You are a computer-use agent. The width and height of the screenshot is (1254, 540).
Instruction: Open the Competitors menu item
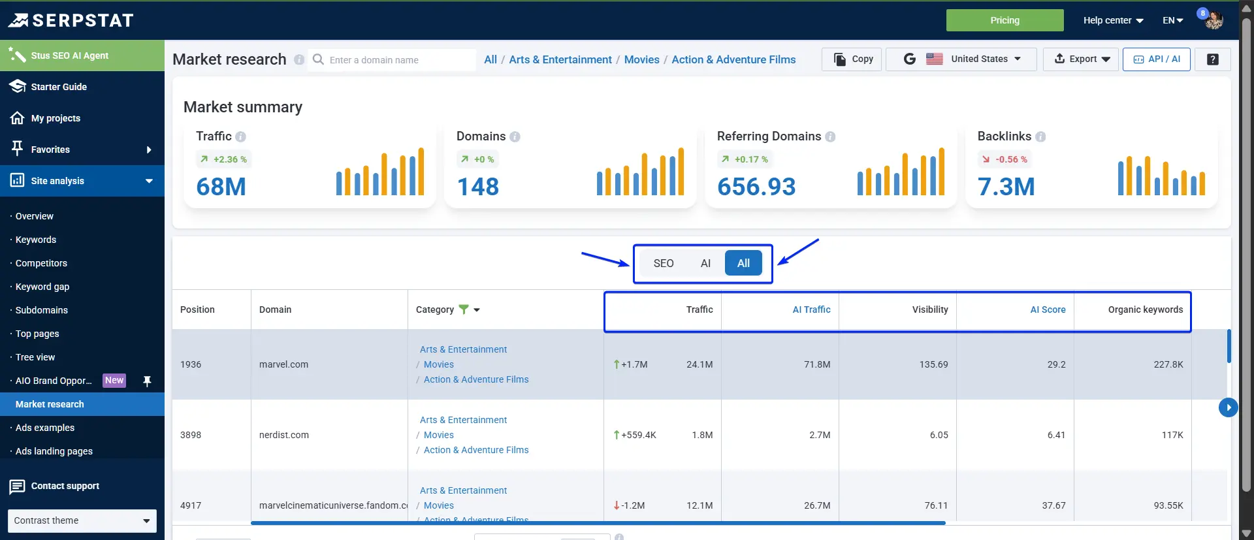pyautogui.click(x=41, y=263)
